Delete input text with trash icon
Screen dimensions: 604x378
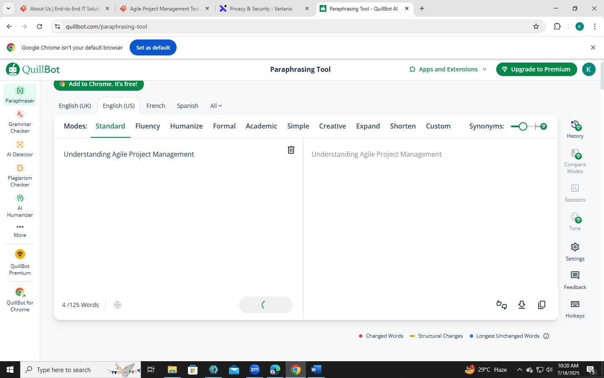click(x=291, y=150)
